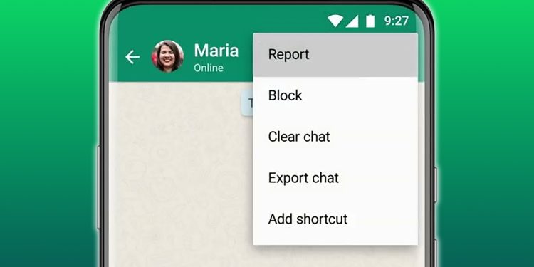Viewport: 534px width, 267px height.
Task: Tap the partially hidden message bubble
Action: [247, 103]
